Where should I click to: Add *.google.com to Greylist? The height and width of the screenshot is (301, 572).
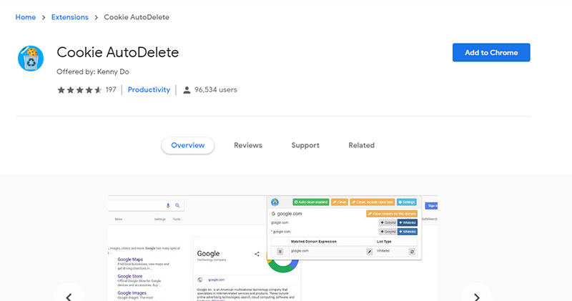coord(388,232)
